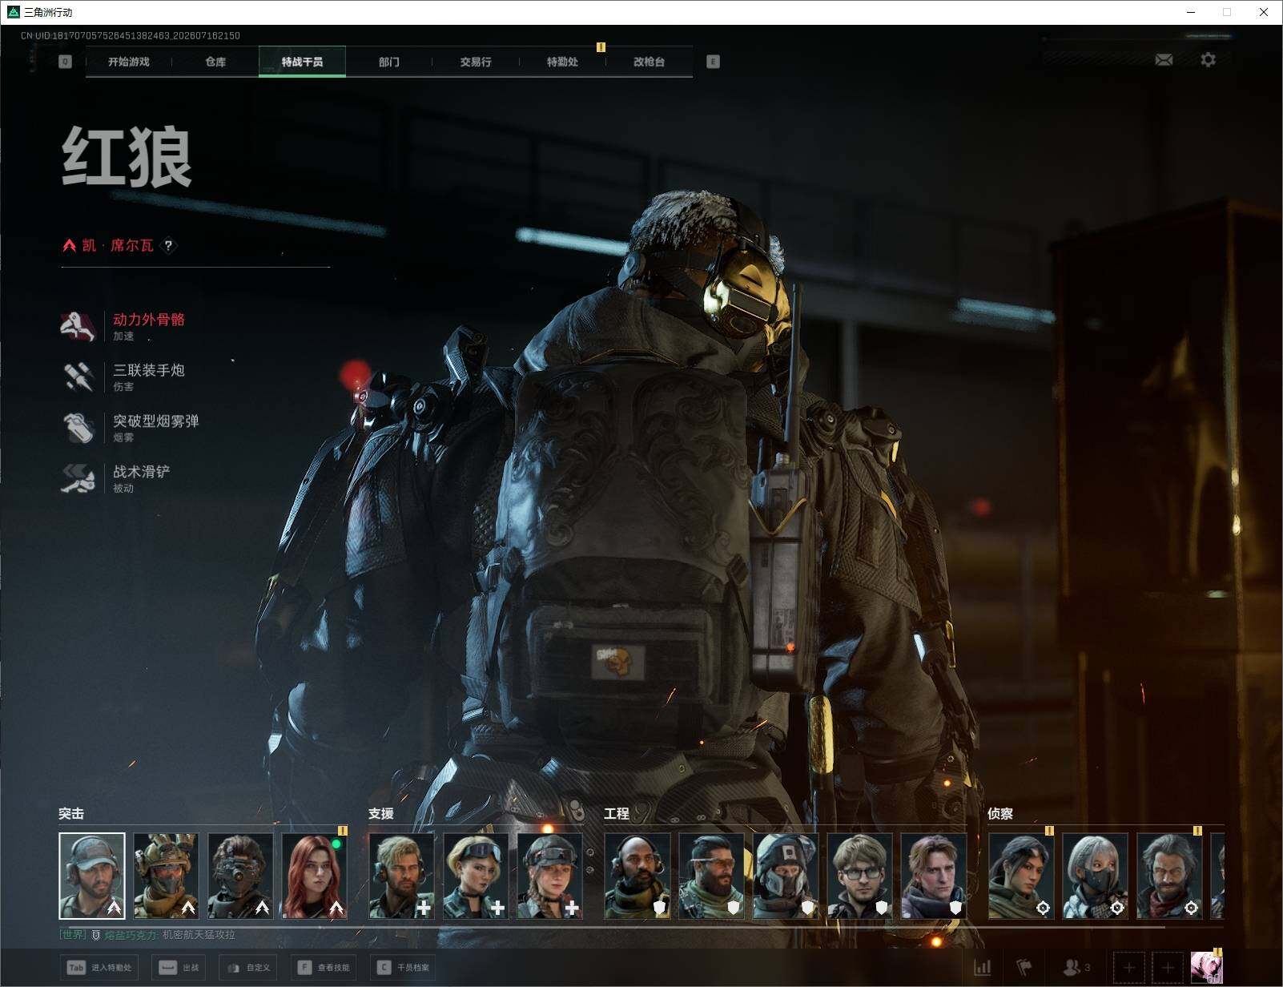Switch to the 交易行 tab

[476, 62]
